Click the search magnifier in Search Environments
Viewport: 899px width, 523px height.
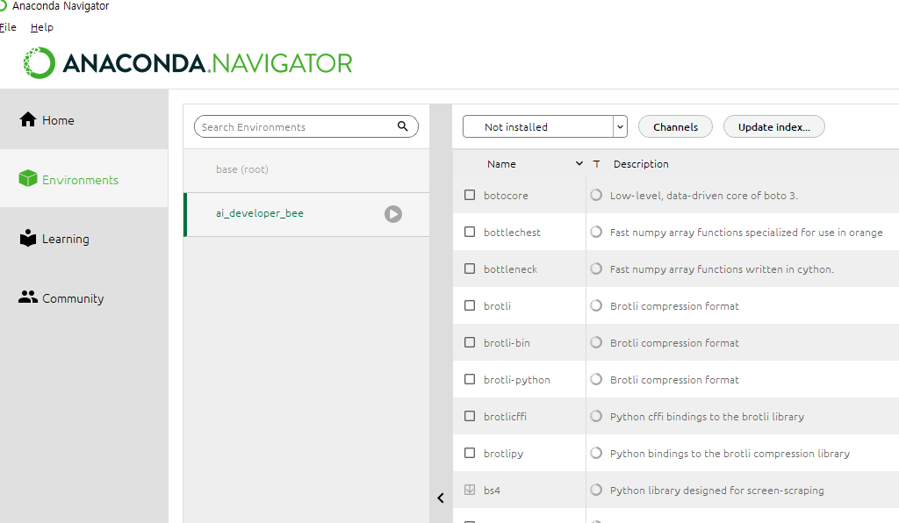tap(402, 126)
